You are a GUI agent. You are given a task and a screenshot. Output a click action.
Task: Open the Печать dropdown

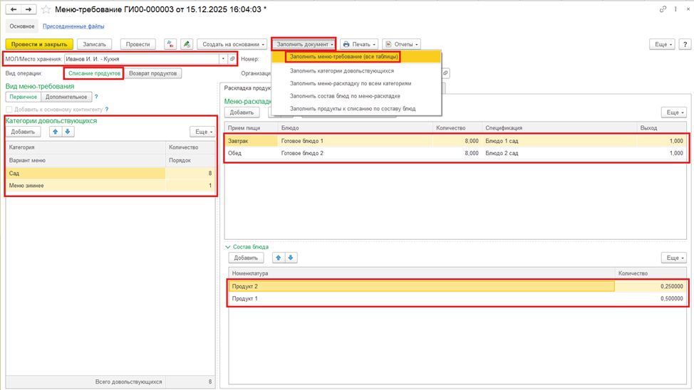(359, 44)
